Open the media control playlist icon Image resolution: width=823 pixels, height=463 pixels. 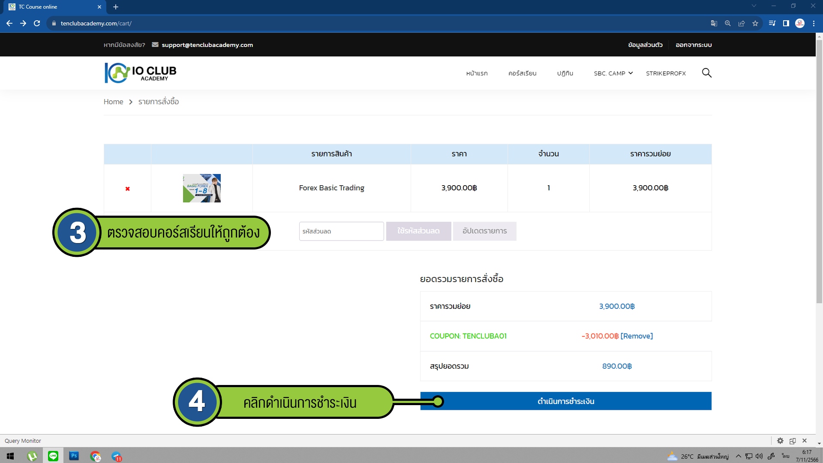click(x=772, y=24)
